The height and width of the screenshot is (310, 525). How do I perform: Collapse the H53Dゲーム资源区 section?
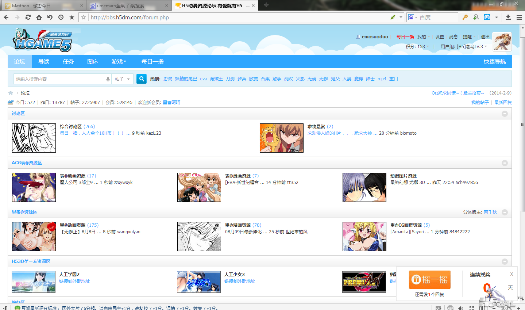click(x=505, y=261)
